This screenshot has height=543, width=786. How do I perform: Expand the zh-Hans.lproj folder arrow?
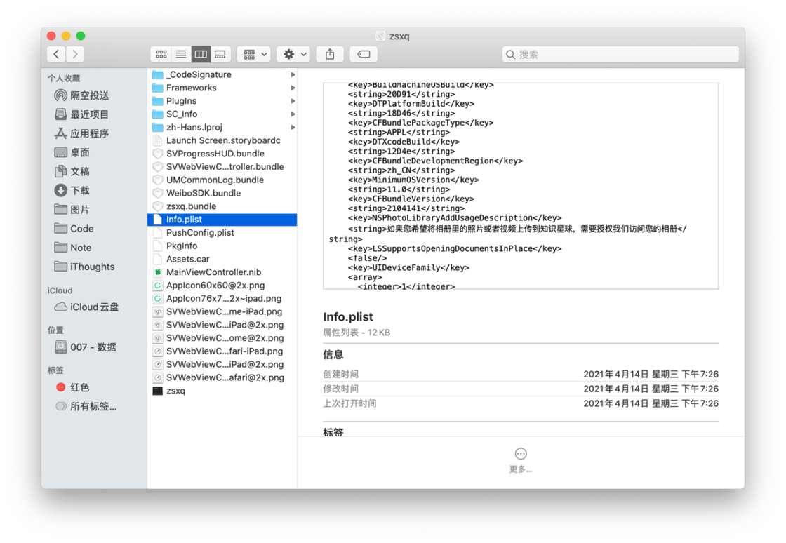click(293, 127)
